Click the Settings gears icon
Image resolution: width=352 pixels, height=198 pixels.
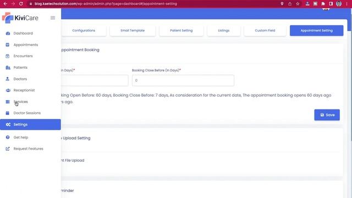click(8, 124)
